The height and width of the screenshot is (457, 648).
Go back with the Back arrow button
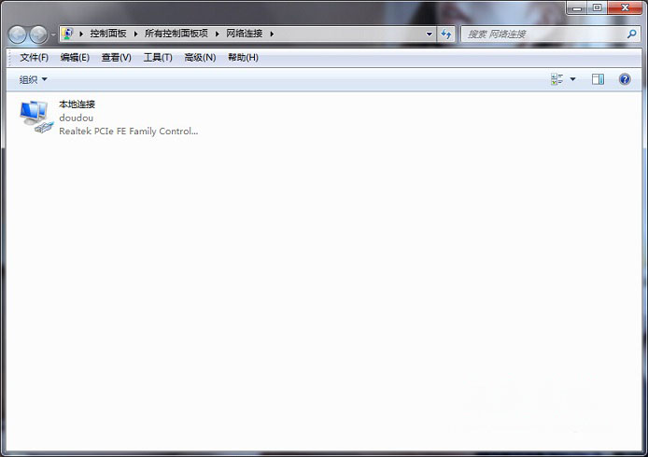point(18,35)
